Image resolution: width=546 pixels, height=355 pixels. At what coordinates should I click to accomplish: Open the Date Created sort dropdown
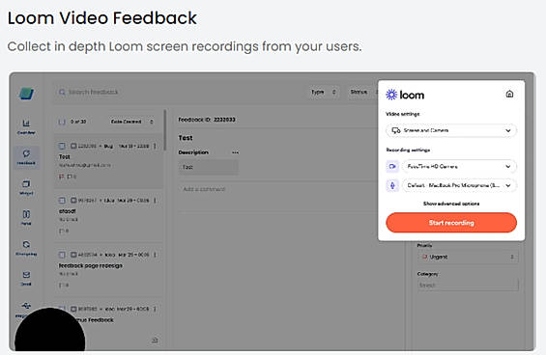point(131,122)
